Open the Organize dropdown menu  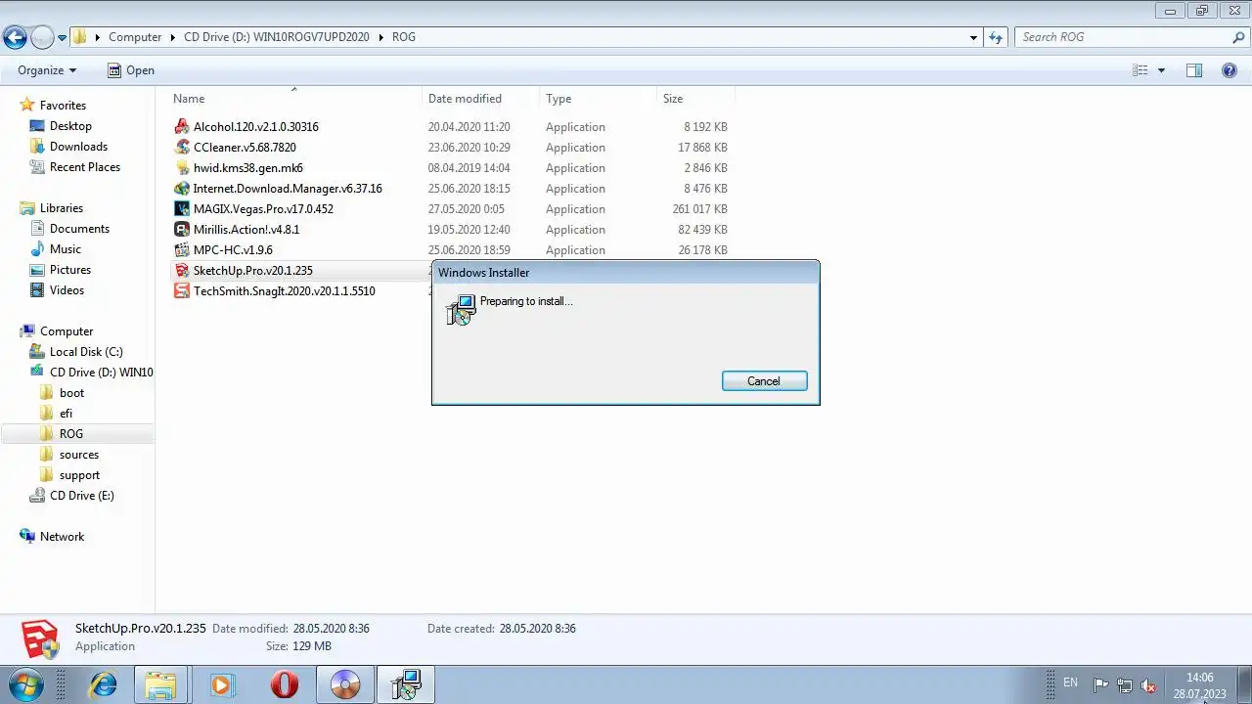(x=46, y=70)
